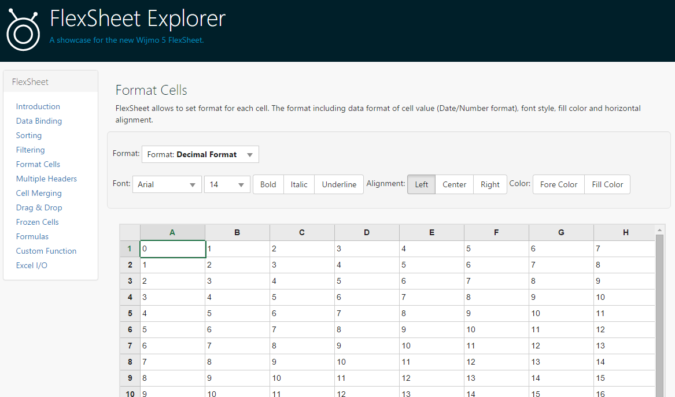
Task: Click cell A1 containing 0
Action: pyautogui.click(x=172, y=249)
